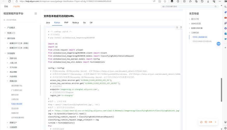Viewport: 227px width, 130px height.
Task: Jump to 文件在本地或可访问的URL in page guide
Action: [202, 41]
